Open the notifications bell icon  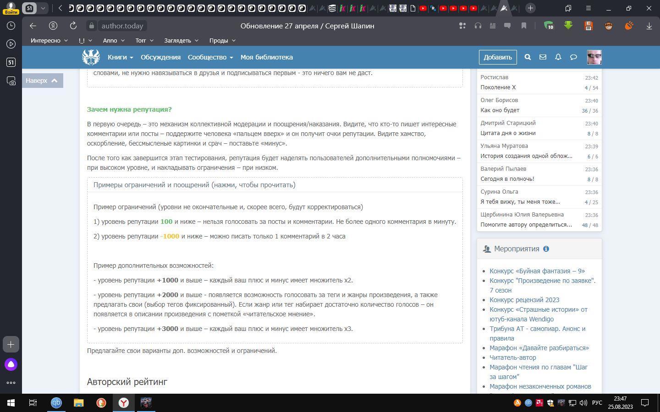coord(558,57)
